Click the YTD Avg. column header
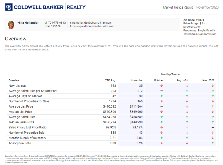Image resolution: width=223 pixels, height=165 pixels. (x=111, y=80)
